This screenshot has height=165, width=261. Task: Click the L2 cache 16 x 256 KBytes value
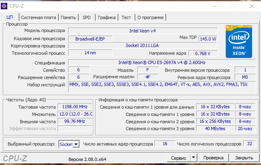click(215, 121)
